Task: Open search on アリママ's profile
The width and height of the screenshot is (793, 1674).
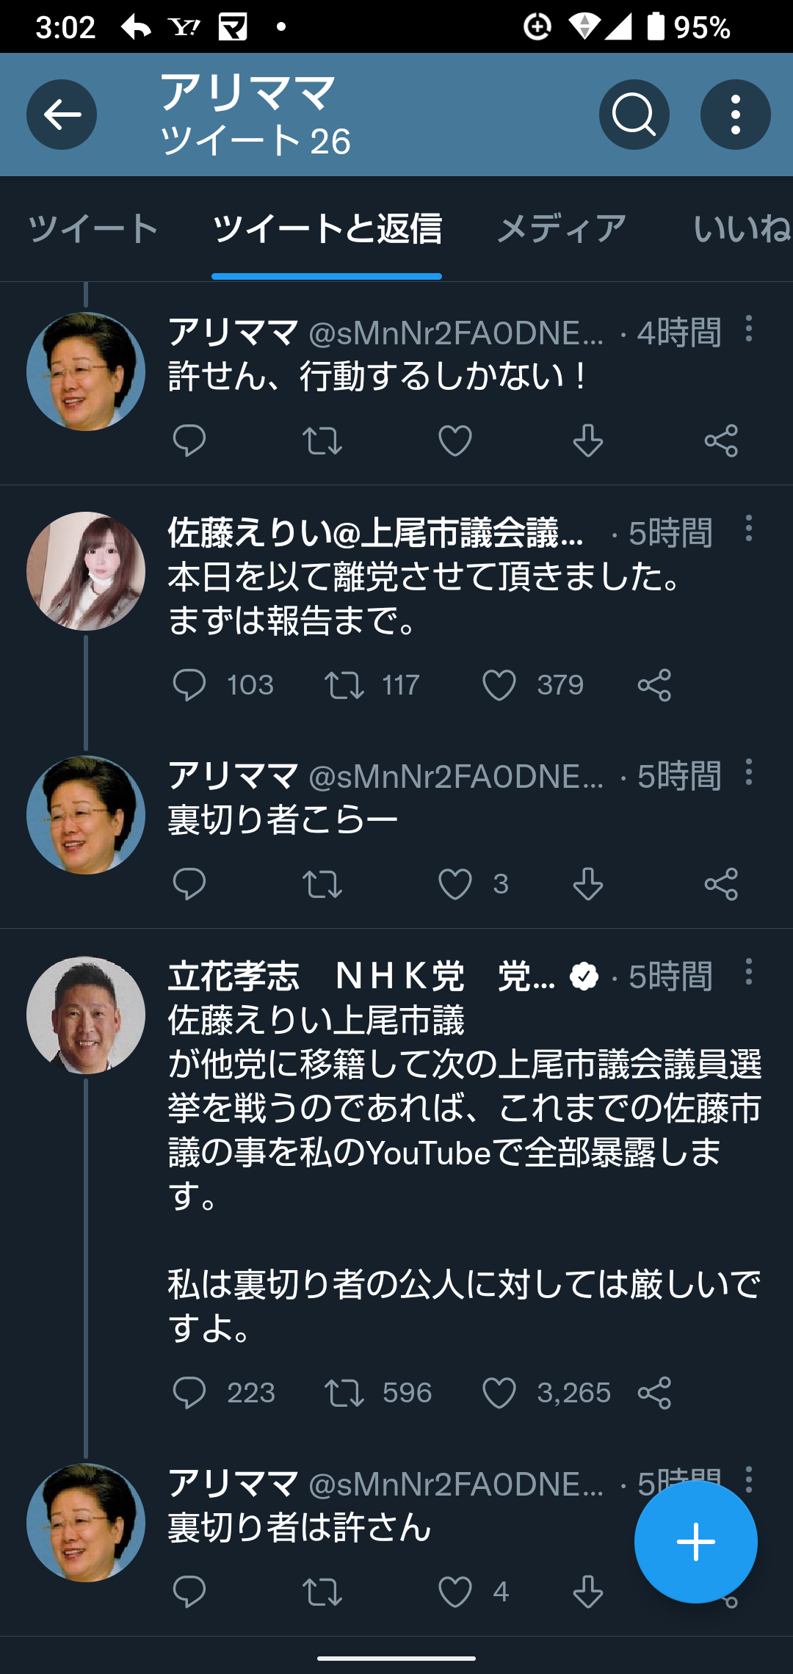Action: (x=634, y=115)
